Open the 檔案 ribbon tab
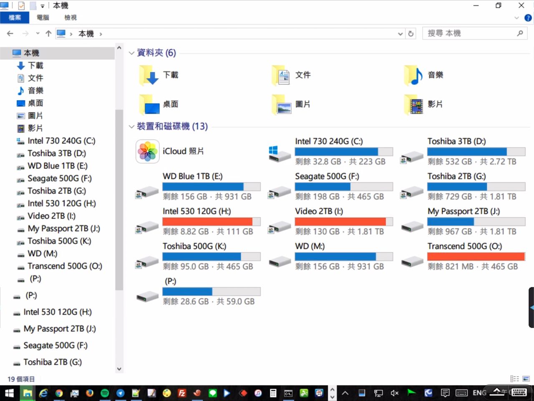534x401 pixels. (x=15, y=18)
